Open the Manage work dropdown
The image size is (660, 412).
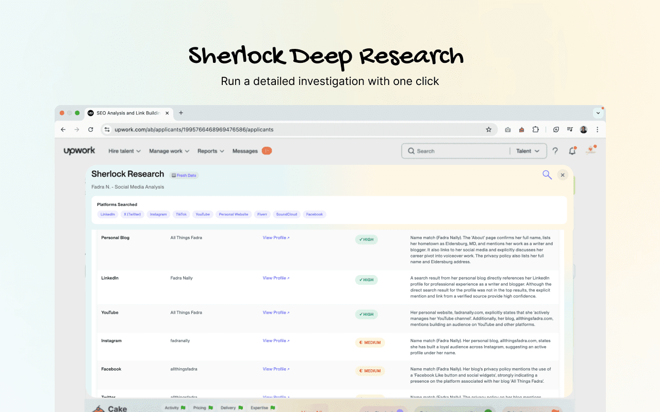pos(169,151)
